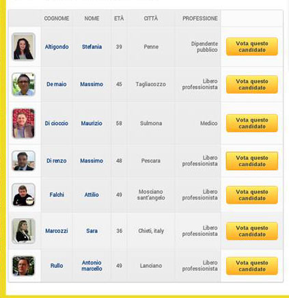
Task: Vote for Rullo Antonio marcello
Action: (252, 266)
